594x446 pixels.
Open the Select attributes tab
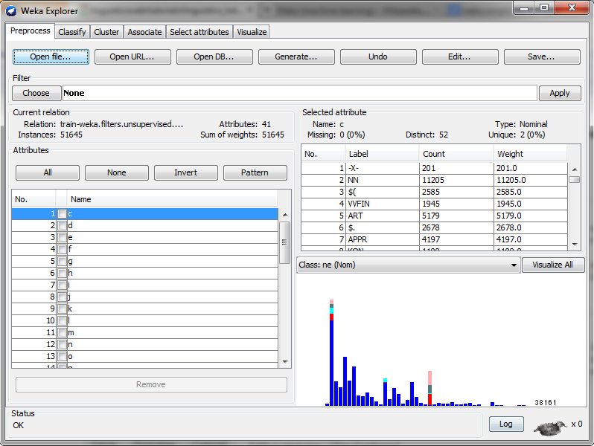click(199, 32)
